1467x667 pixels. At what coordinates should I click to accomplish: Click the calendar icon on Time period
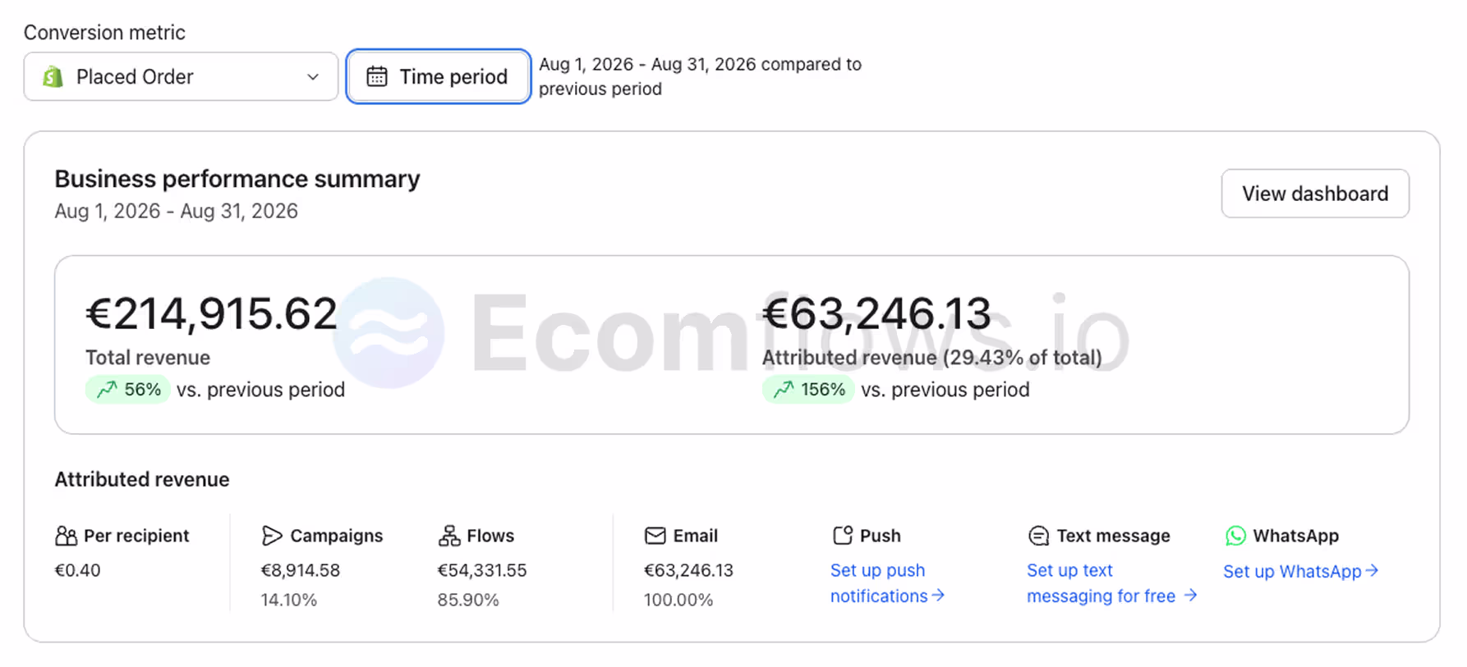click(x=377, y=76)
